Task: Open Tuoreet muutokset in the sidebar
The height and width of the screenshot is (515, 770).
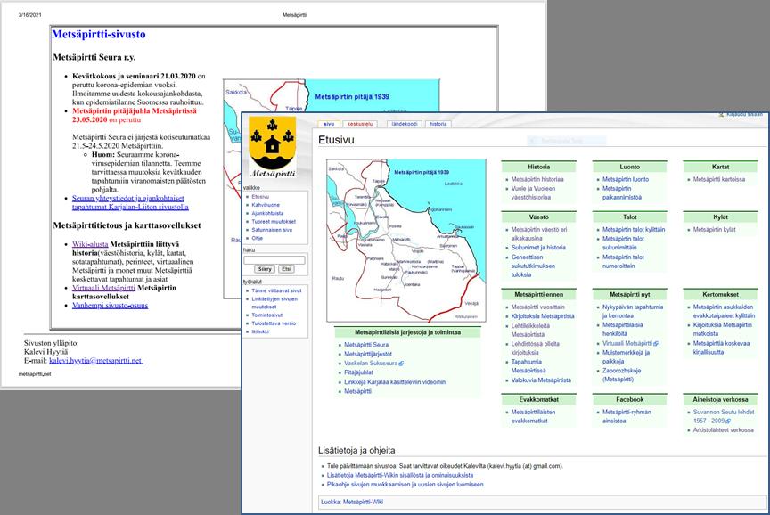Action: [x=274, y=222]
